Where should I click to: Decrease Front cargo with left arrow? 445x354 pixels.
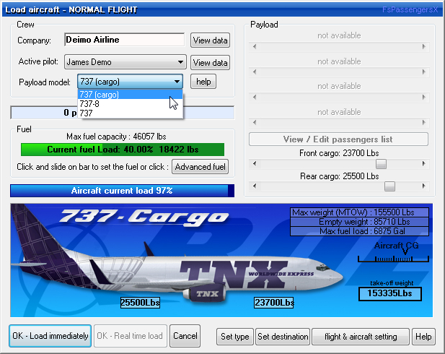pos(255,163)
